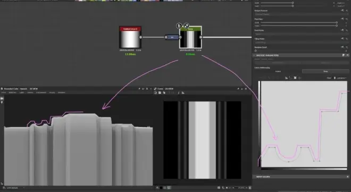Click the 2D view checker badge above the Curve node
351x192 pixels.
pyautogui.click(x=186, y=26)
